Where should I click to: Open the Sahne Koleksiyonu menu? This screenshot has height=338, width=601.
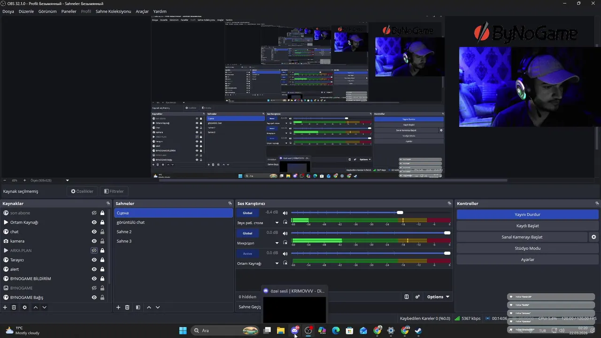click(x=113, y=11)
